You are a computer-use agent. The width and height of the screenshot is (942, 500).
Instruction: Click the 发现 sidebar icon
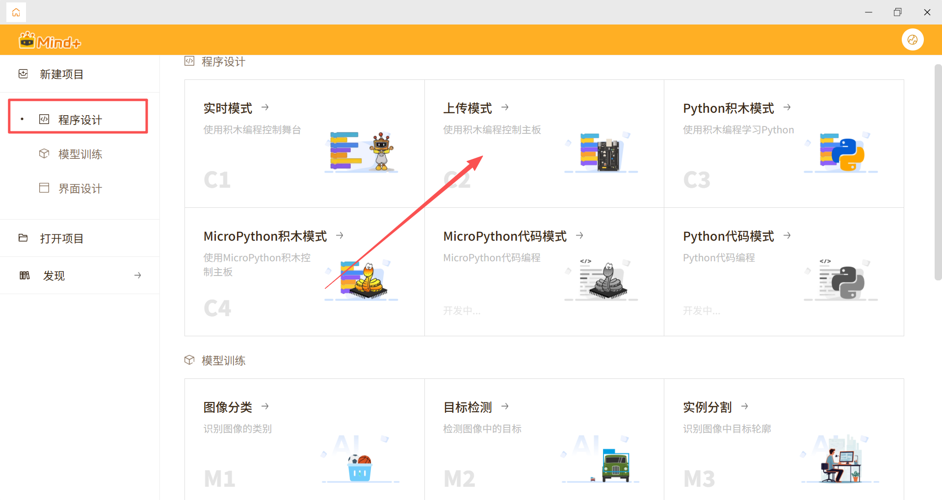tap(25, 275)
